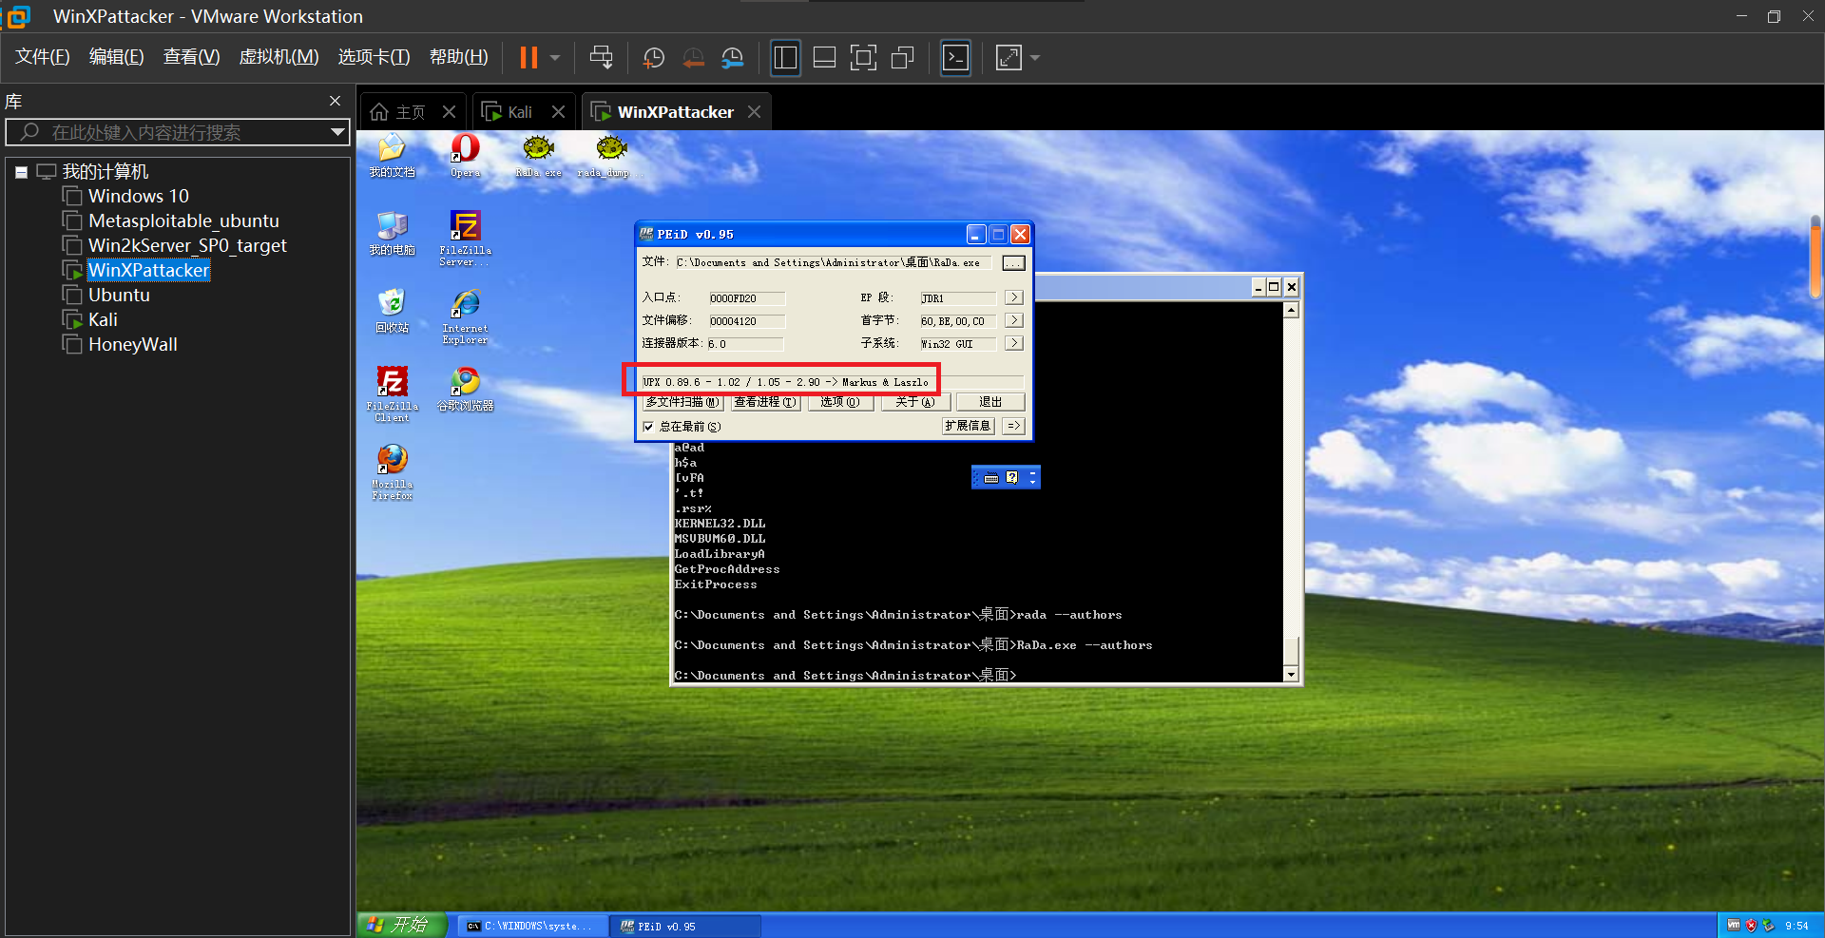The height and width of the screenshot is (938, 1825).
Task: Open first bytes details arrow in PEiD
Action: click(1014, 320)
